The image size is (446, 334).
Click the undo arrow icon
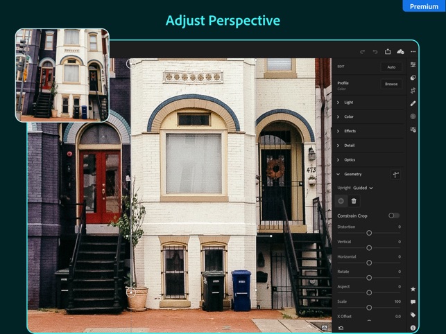coord(375,51)
